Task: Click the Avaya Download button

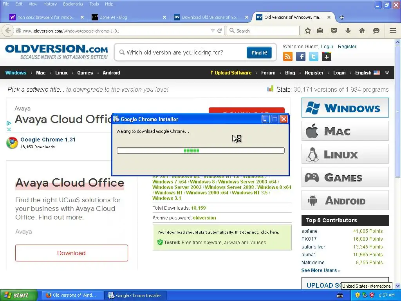Action: pyautogui.click(x=72, y=253)
